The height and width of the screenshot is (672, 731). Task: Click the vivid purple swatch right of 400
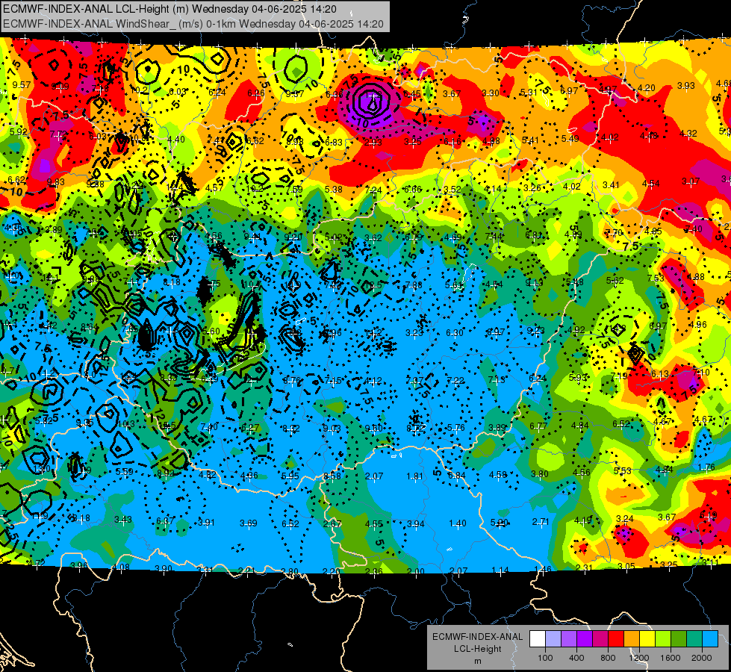coord(585,638)
